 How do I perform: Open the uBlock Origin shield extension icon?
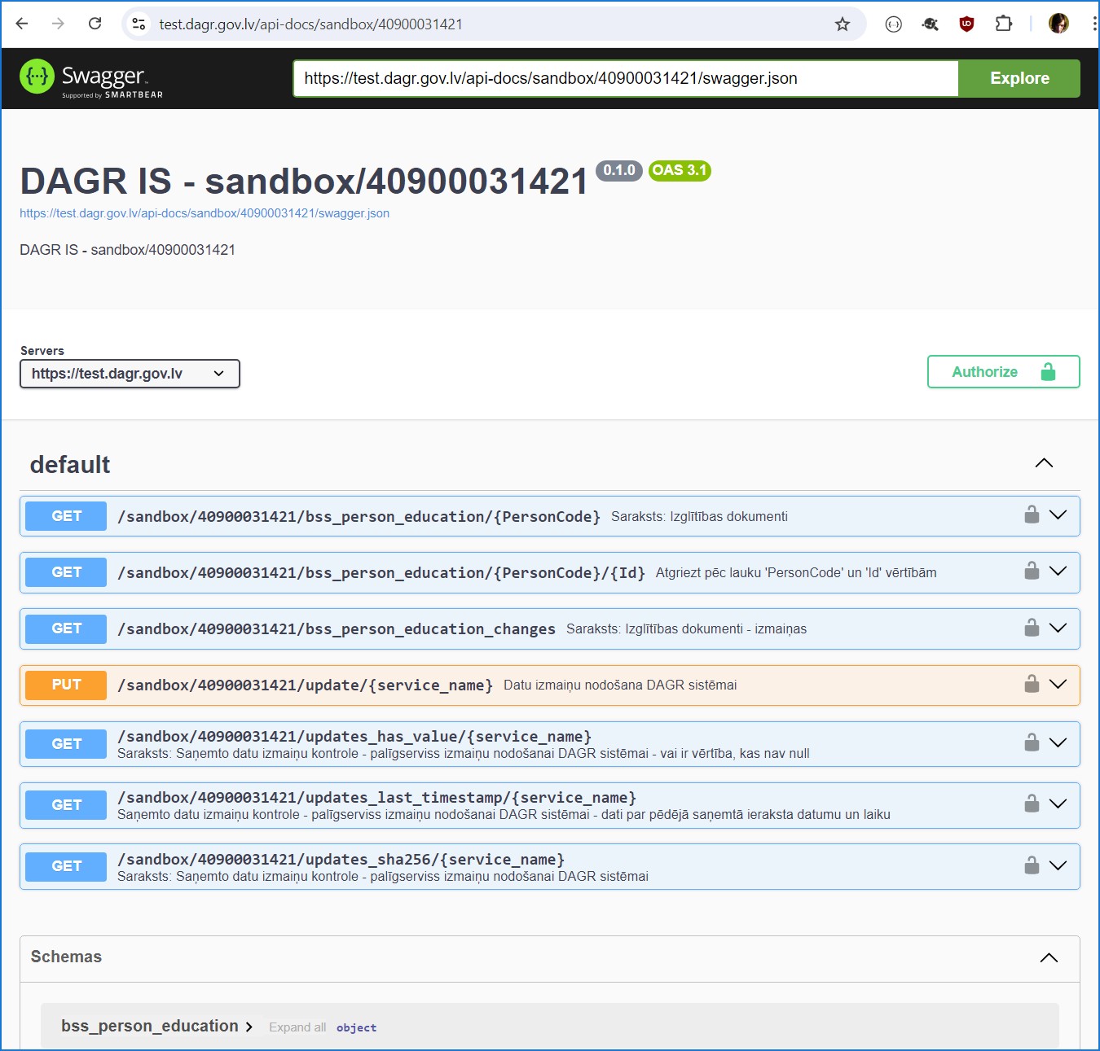pos(966,24)
